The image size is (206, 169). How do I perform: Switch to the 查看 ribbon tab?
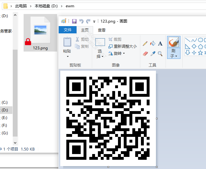point(102,30)
